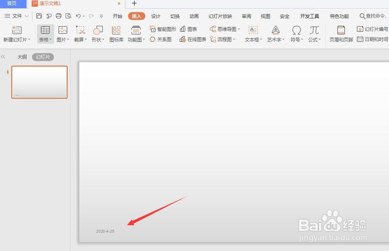Click the relationship diagram 关系图
The image size is (389, 251).
161,39
